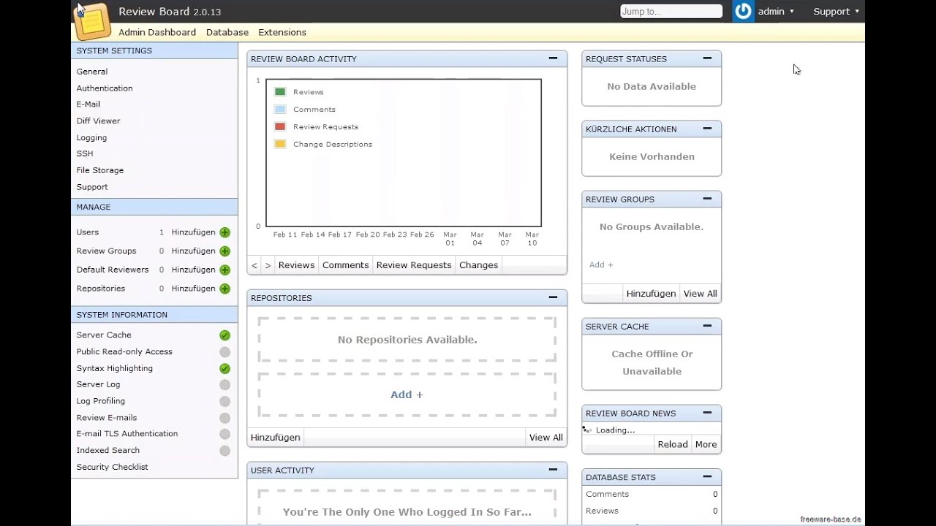Reload the Review Board News
The image size is (936, 526).
coord(673,445)
